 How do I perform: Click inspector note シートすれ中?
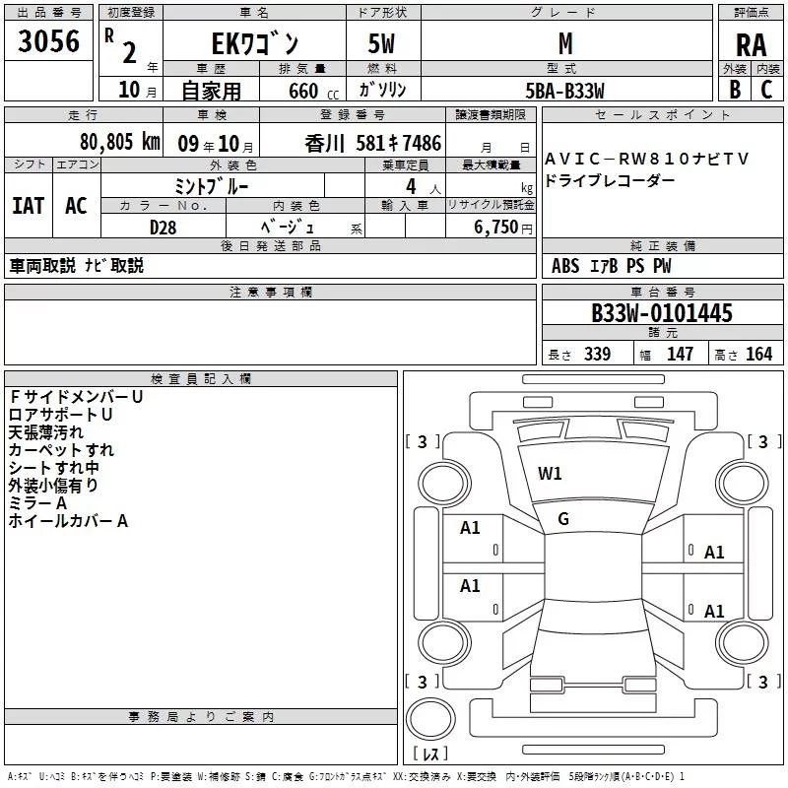click(x=54, y=467)
